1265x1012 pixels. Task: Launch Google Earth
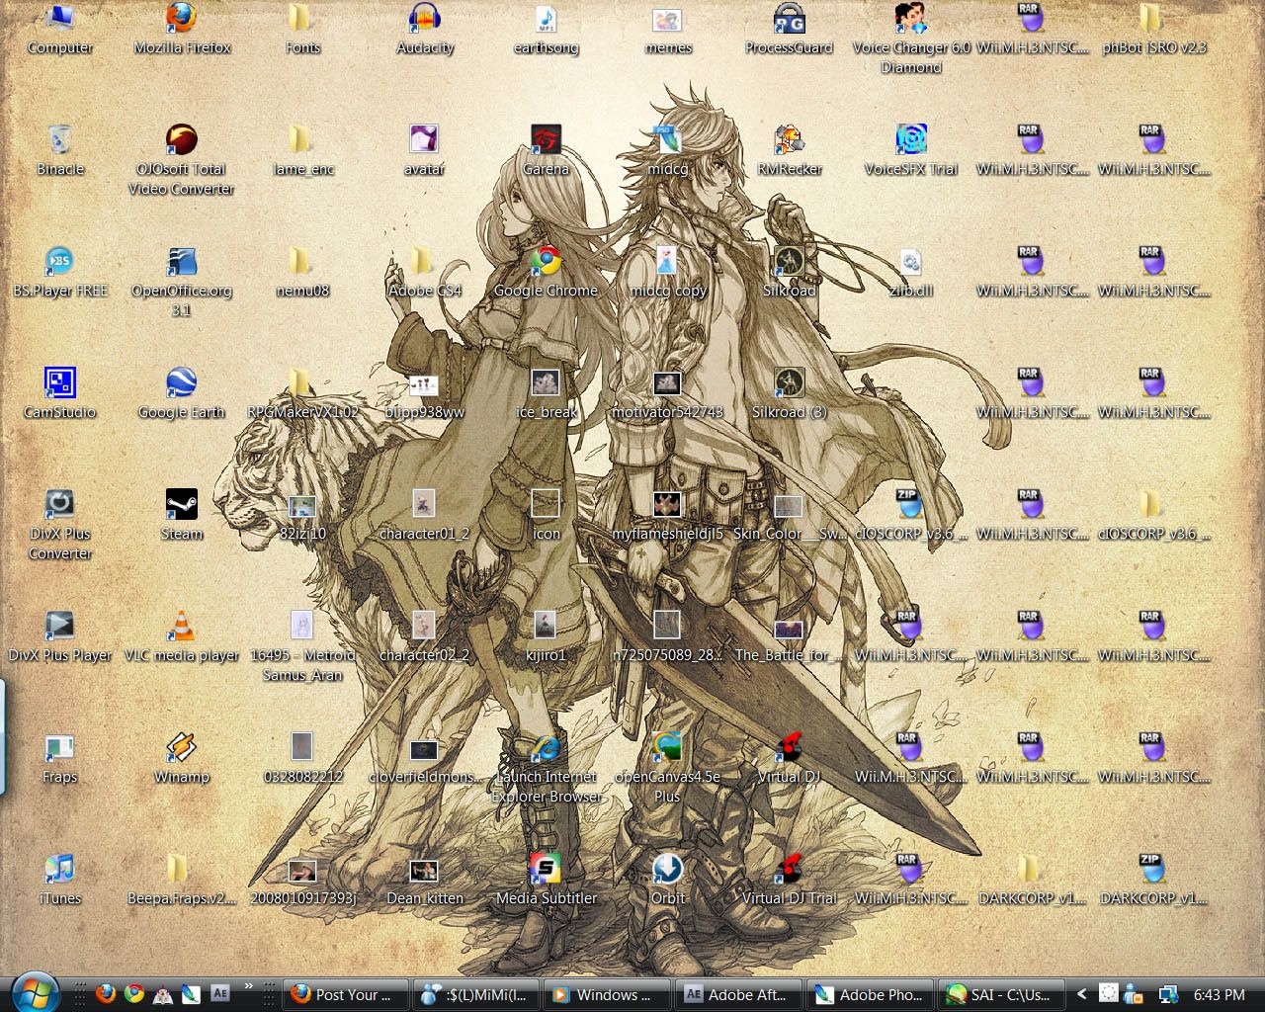[x=182, y=393]
